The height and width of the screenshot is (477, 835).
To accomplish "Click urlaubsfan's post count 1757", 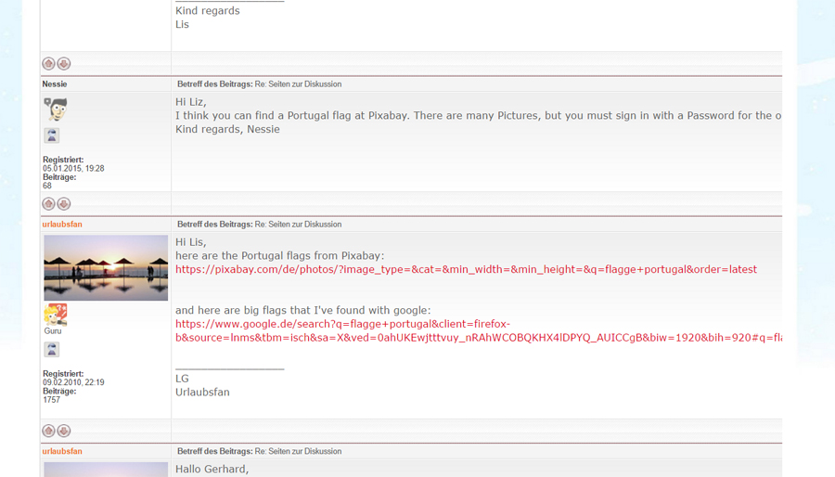I will tap(52, 400).
